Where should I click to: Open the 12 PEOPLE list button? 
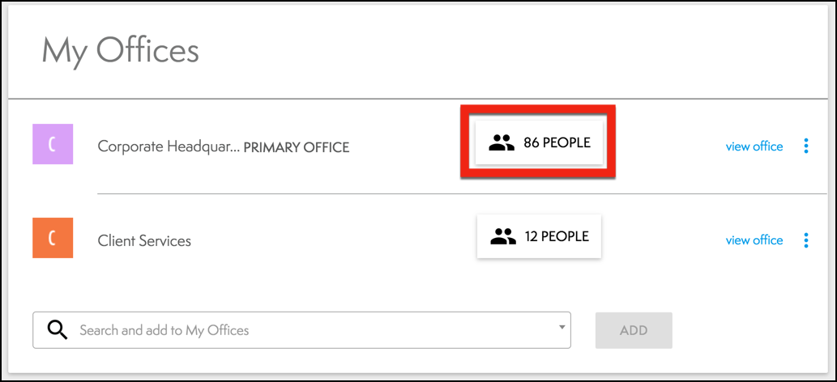539,236
